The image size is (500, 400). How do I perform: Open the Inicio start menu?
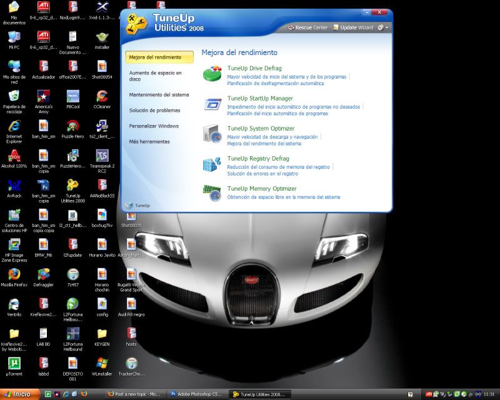point(20,394)
